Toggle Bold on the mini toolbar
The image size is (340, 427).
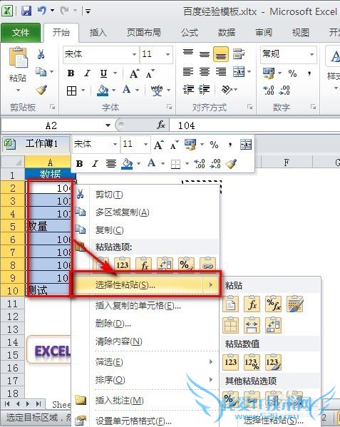(79, 164)
